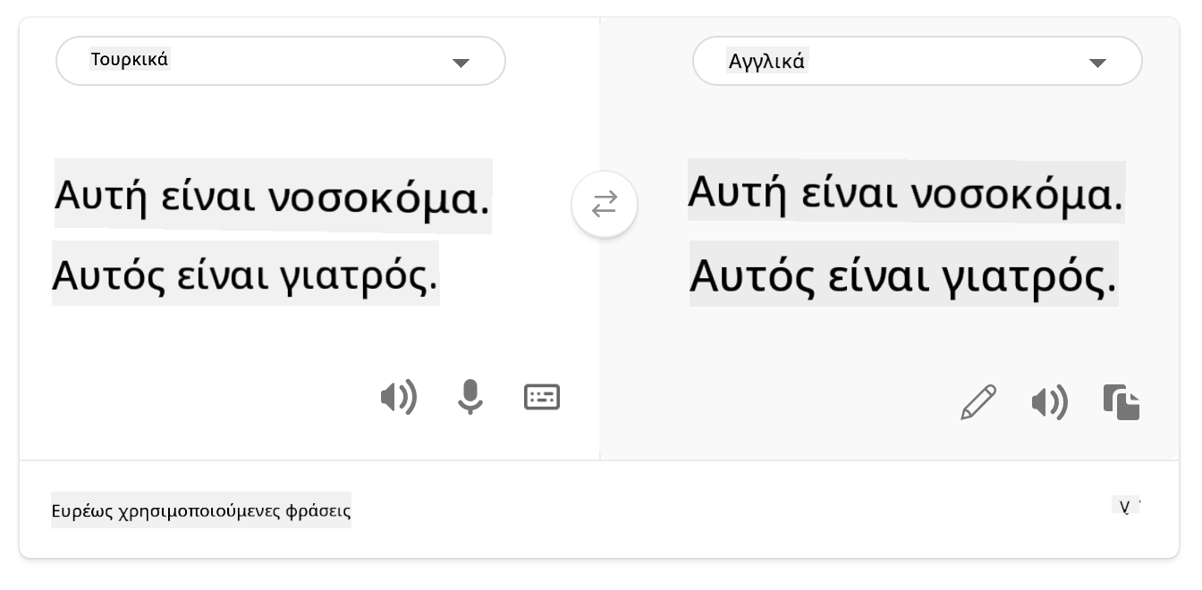
Task: Edit the translation with the pencil icon
Action: click(x=978, y=402)
